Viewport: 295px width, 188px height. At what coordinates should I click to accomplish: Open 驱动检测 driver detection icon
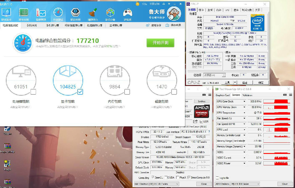click(75, 14)
